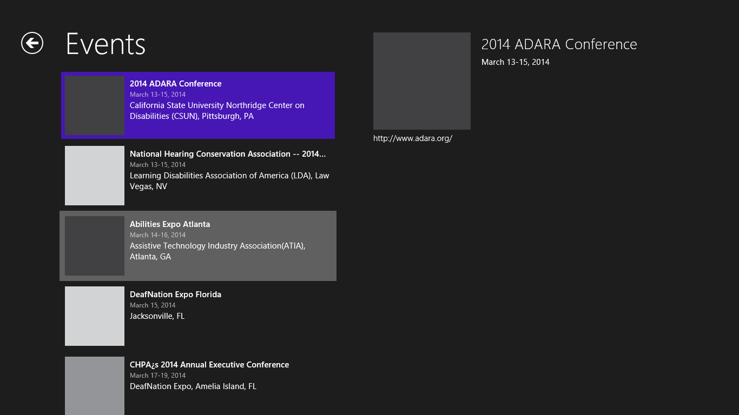Click the California State University Northridge location text
The width and height of the screenshot is (739, 415).
pos(217,111)
